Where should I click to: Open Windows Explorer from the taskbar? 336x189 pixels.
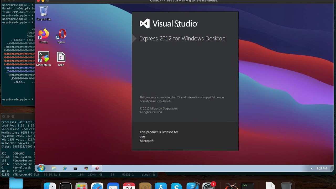coord(54,168)
